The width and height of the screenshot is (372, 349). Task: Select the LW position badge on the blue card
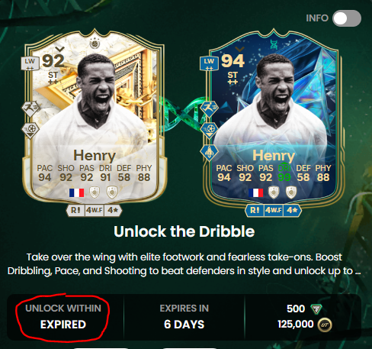tap(209, 63)
